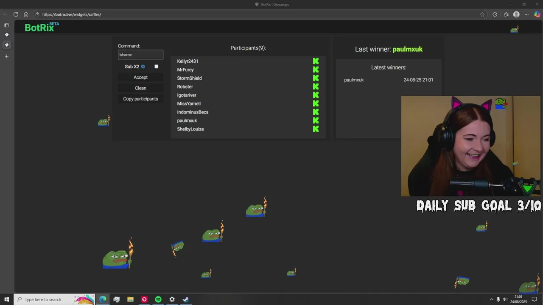
Task: Click the Kick icon next to IndominusBecs
Action: [x=316, y=112]
